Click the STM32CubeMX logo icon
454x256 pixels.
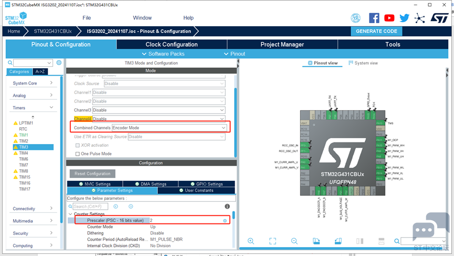pos(16,18)
